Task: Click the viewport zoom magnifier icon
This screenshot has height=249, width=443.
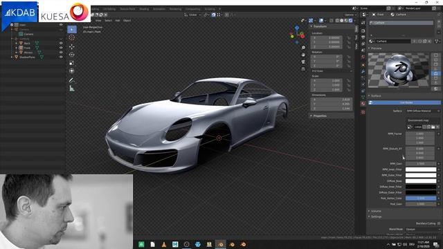Action: [x=303, y=48]
